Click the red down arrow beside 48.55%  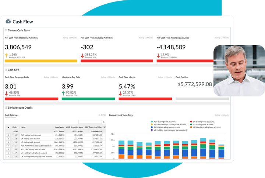(x=6, y=93)
